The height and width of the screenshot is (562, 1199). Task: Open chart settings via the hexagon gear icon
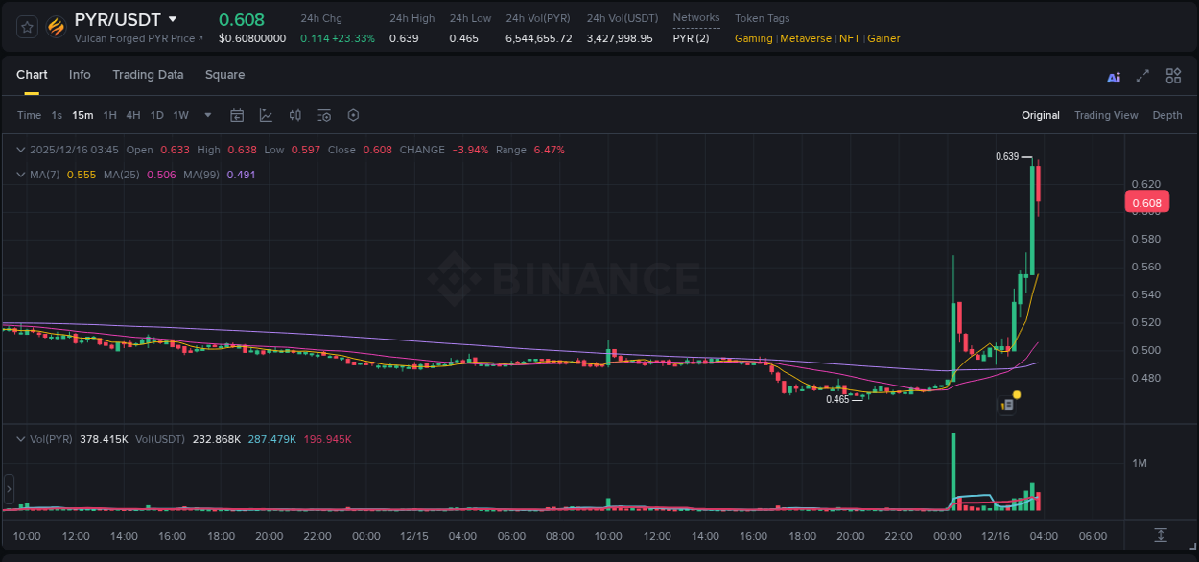point(352,114)
